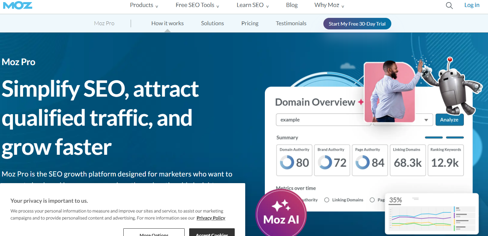Viewport: 488px width, 236px height.
Task: View the Testimonials tab
Action: click(291, 23)
